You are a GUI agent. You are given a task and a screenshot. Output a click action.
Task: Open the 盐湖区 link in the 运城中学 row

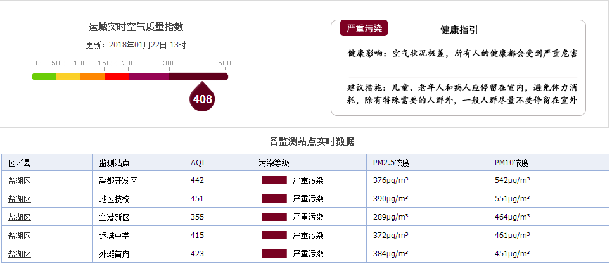[20, 236]
